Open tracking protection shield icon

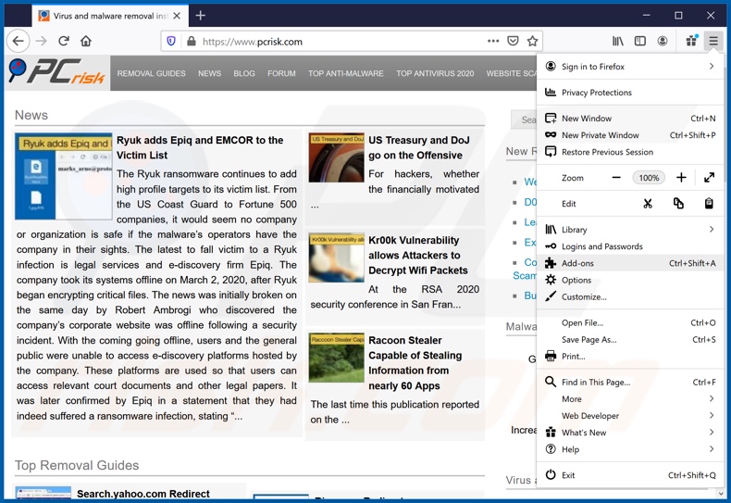(170, 42)
